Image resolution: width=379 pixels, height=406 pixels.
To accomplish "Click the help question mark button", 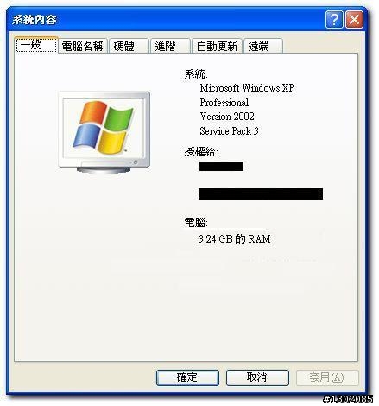I will 334,20.
